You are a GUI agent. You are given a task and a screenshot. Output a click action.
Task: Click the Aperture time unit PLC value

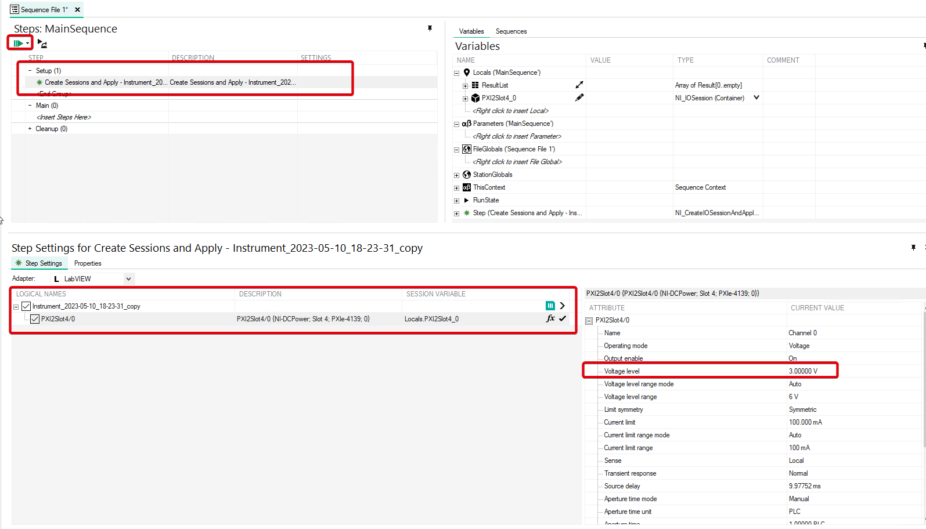[794, 512]
